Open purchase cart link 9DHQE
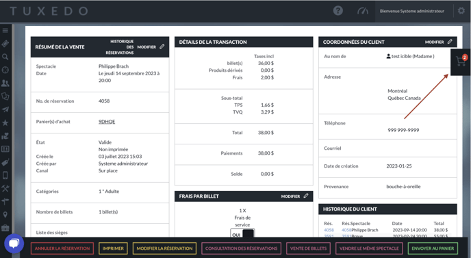Image resolution: width=471 pixels, height=258 pixels. point(107,122)
